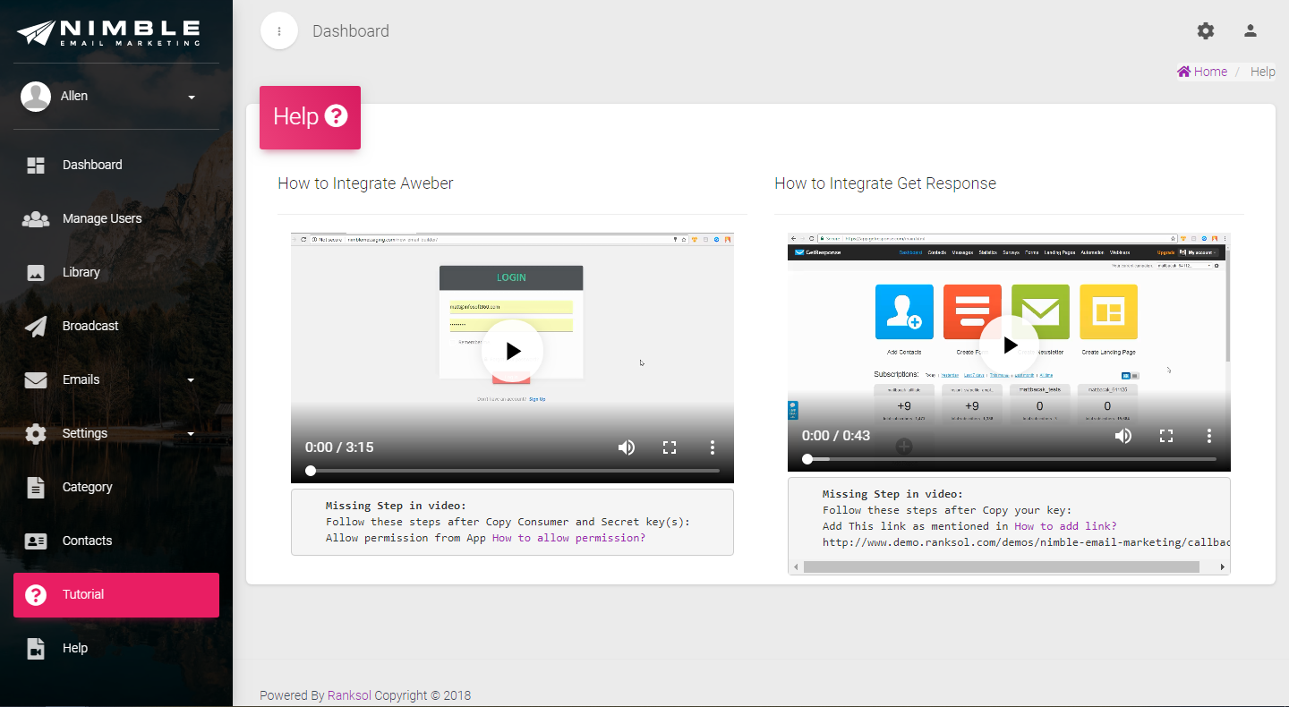Open the "How to allow permission?" link
The height and width of the screenshot is (707, 1289).
click(x=568, y=538)
